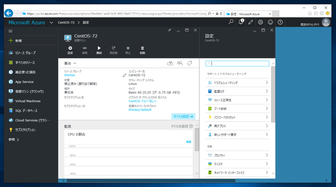Toggle the hamburger sidebar menu
This screenshot has height=187, width=336.
coord(10,31)
